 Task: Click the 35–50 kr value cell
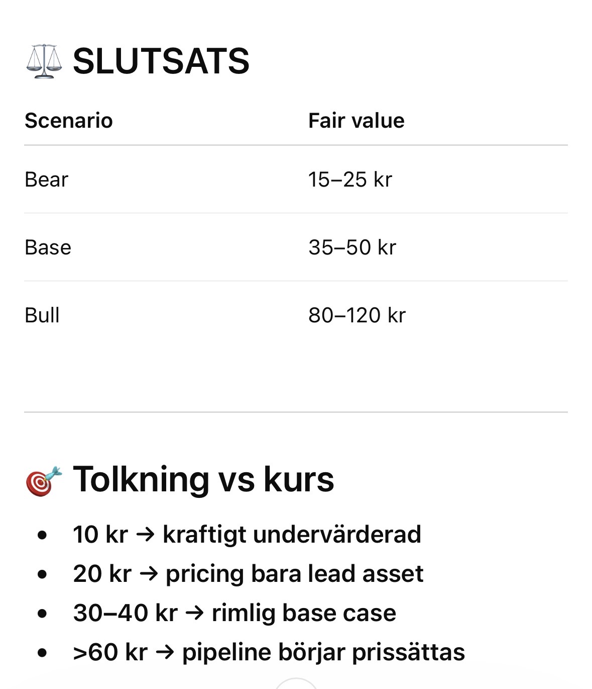click(x=352, y=247)
